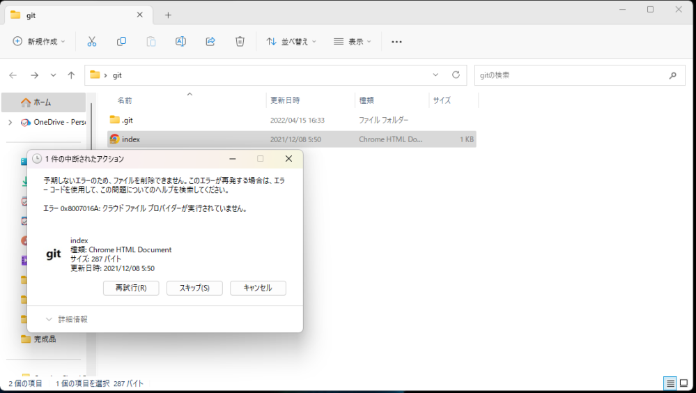Click the Rename icon in toolbar
Screen dimensions: 696x393
[x=180, y=42]
